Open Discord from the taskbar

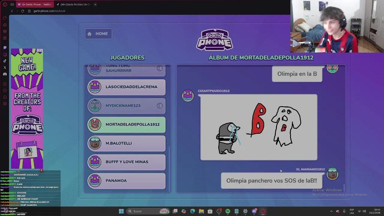[x=254, y=211]
